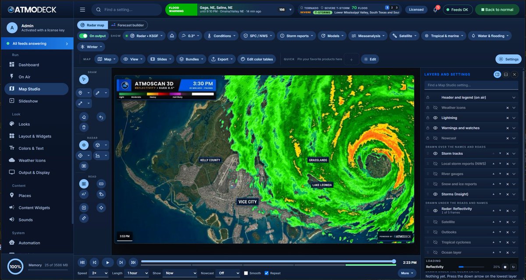Screen dimensions: 526x280
Task: Open the Settings button in map toolbar
Action: [x=508, y=59]
